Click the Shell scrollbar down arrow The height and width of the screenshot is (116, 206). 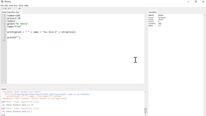click(145, 115)
